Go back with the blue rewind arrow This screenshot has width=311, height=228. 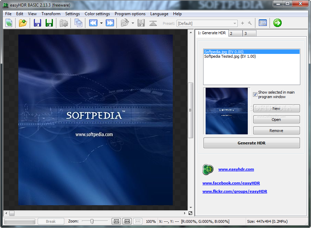pyautogui.click(x=93, y=23)
